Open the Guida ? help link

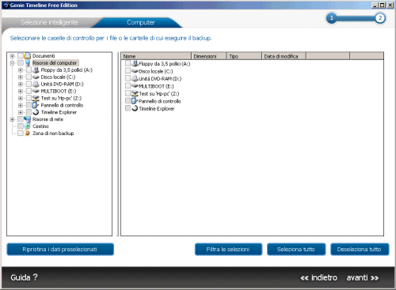[x=24, y=277]
